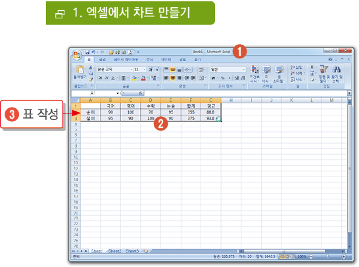Click the zoom slider in status bar
359x267 pixels.
(x=327, y=257)
